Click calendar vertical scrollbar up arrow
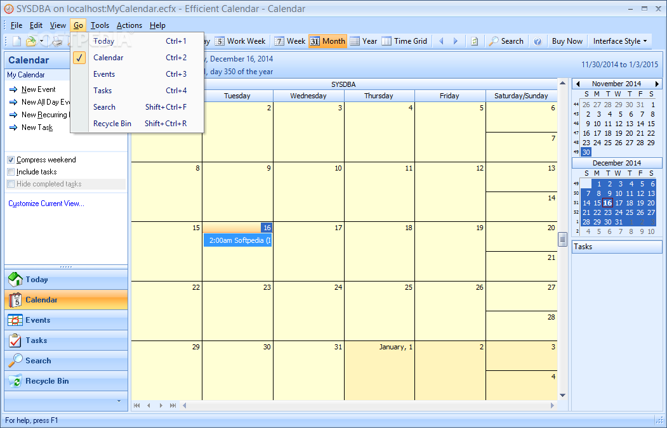667x428 pixels. pos(562,83)
